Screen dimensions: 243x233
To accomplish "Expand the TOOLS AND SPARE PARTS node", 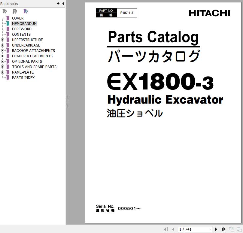I will click(2, 67).
